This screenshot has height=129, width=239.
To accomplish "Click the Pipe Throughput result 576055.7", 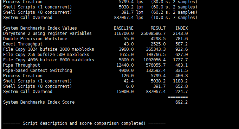I will [x=156, y=65].
